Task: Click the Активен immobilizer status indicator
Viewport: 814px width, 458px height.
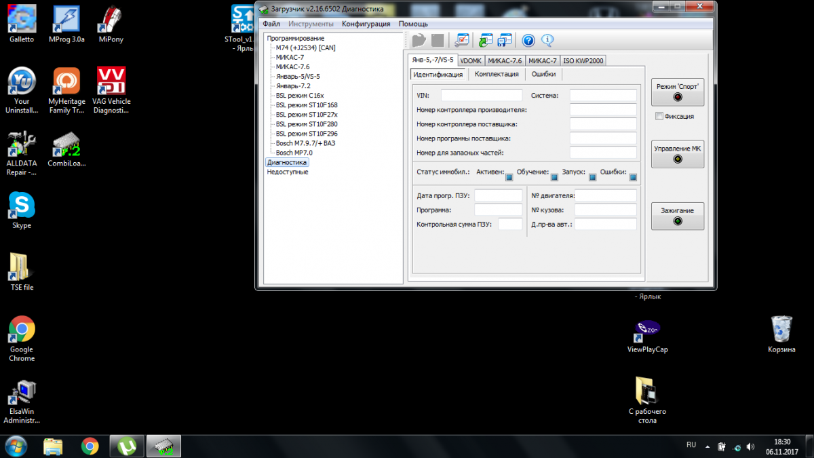Action: point(509,178)
